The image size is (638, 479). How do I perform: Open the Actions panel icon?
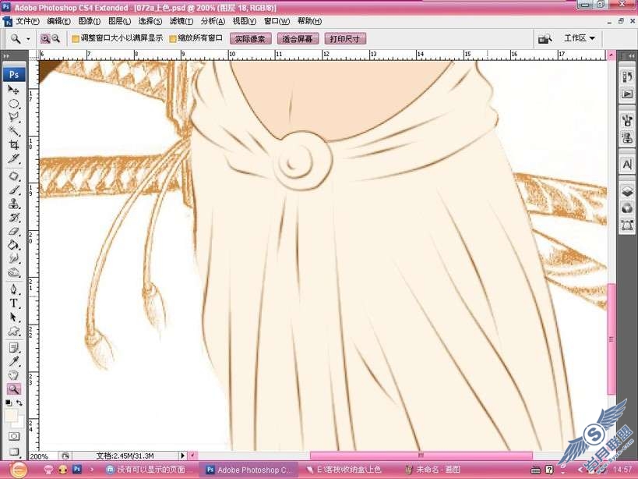(627, 94)
